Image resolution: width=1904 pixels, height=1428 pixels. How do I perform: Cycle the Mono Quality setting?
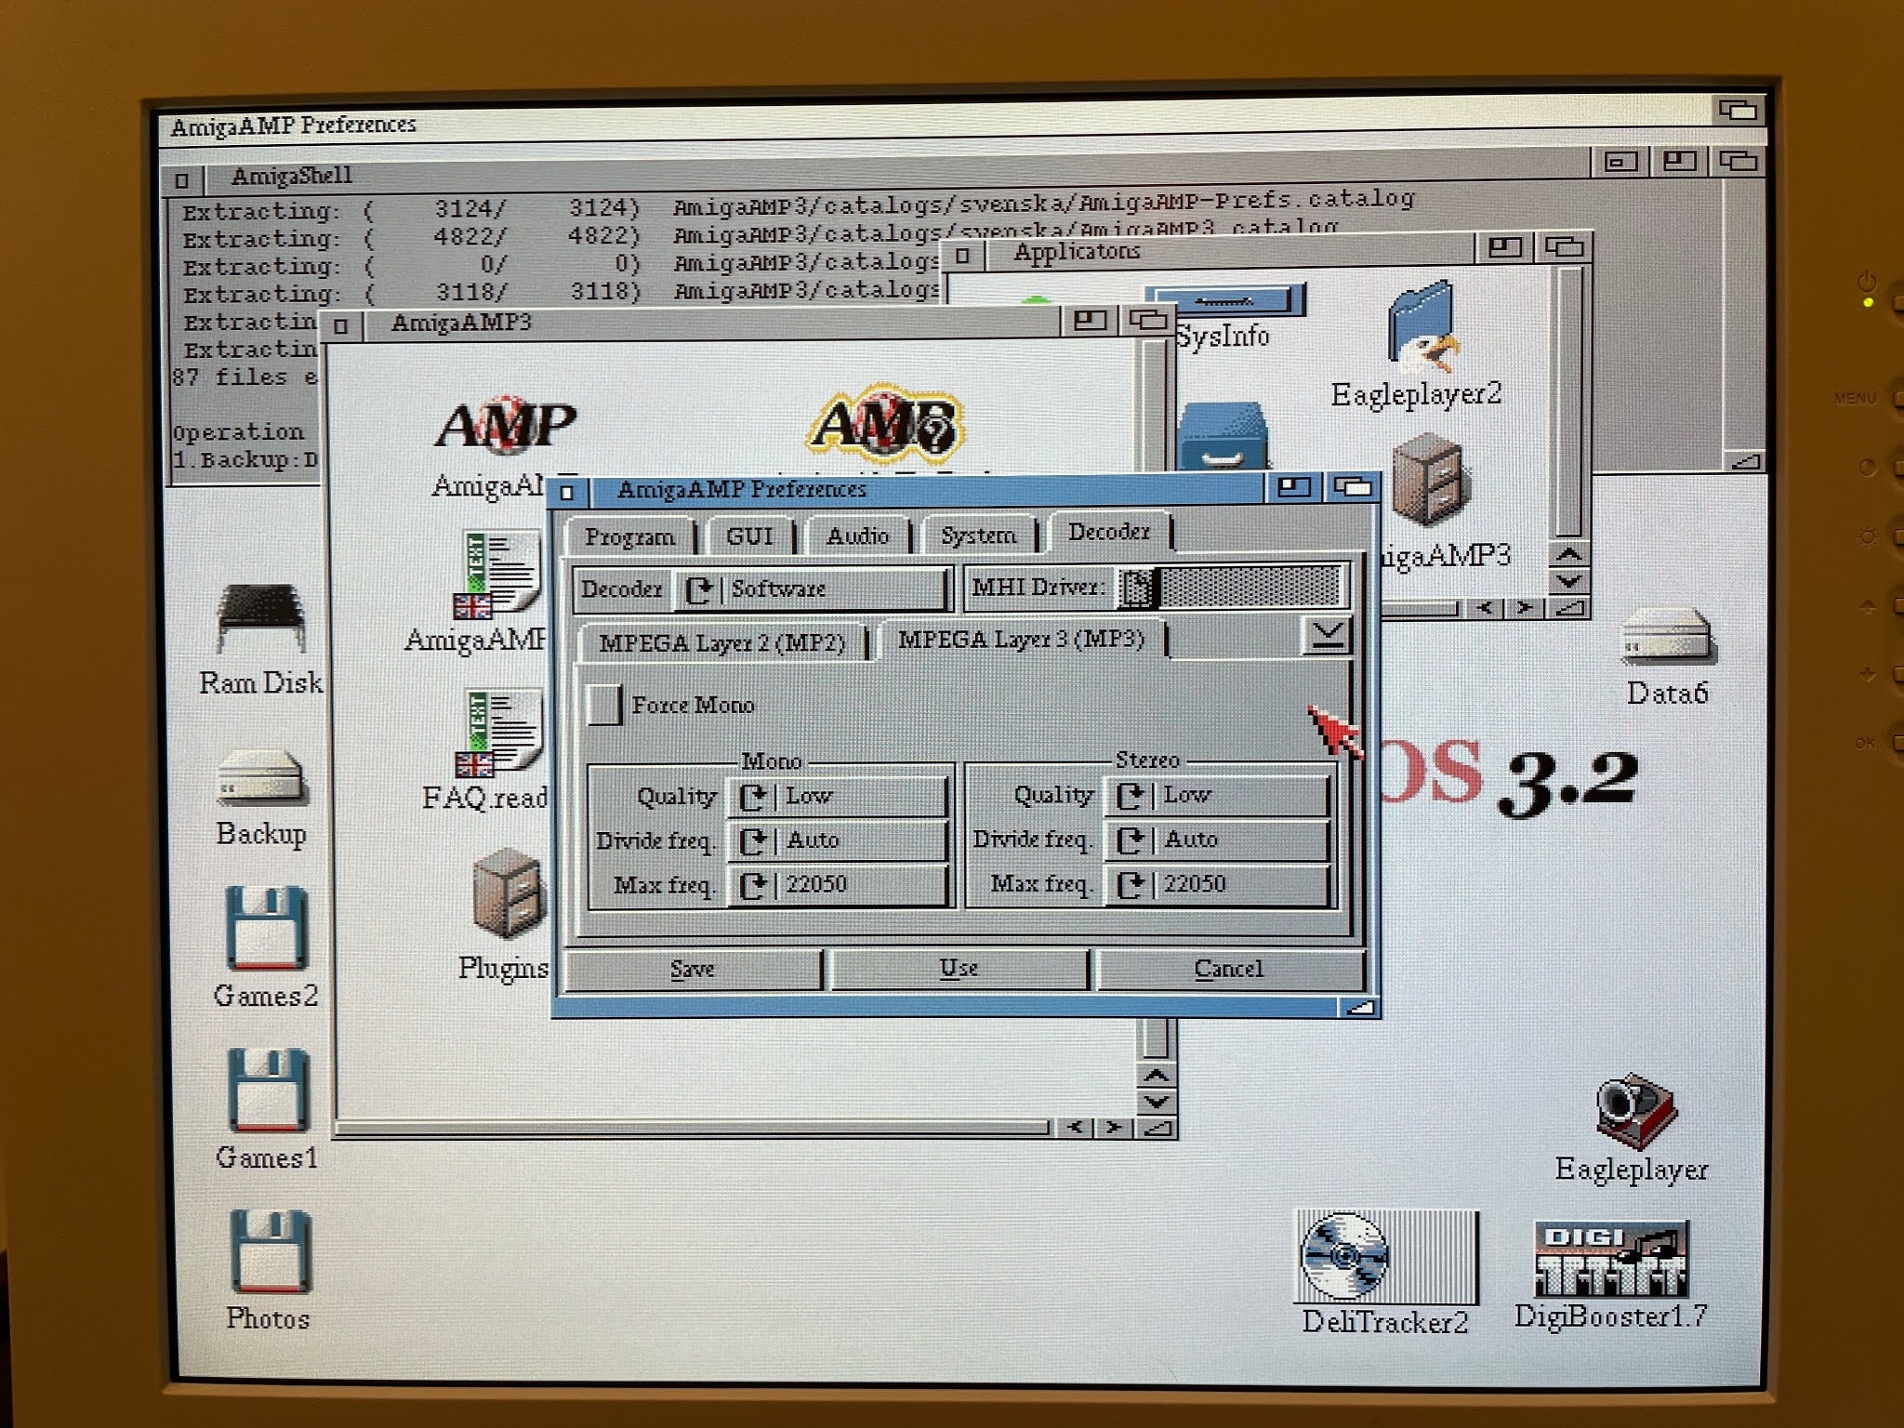837,797
